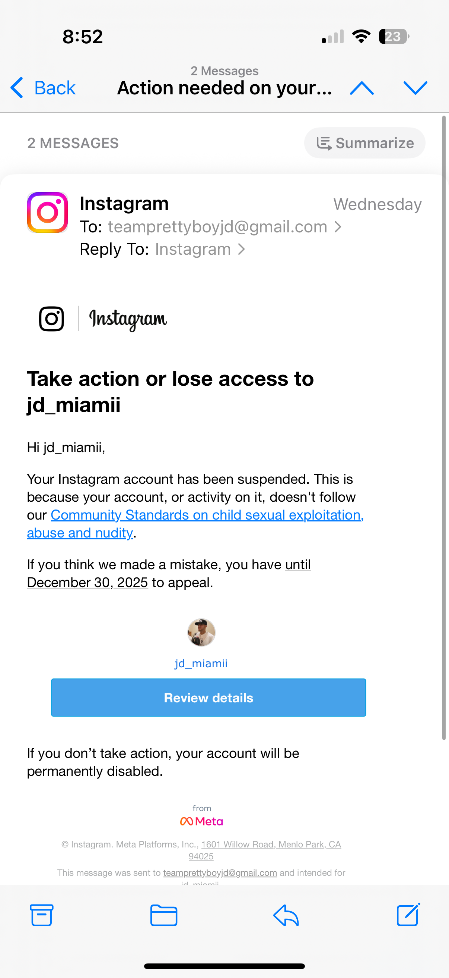Tap the Meta logo in footer

201,821
